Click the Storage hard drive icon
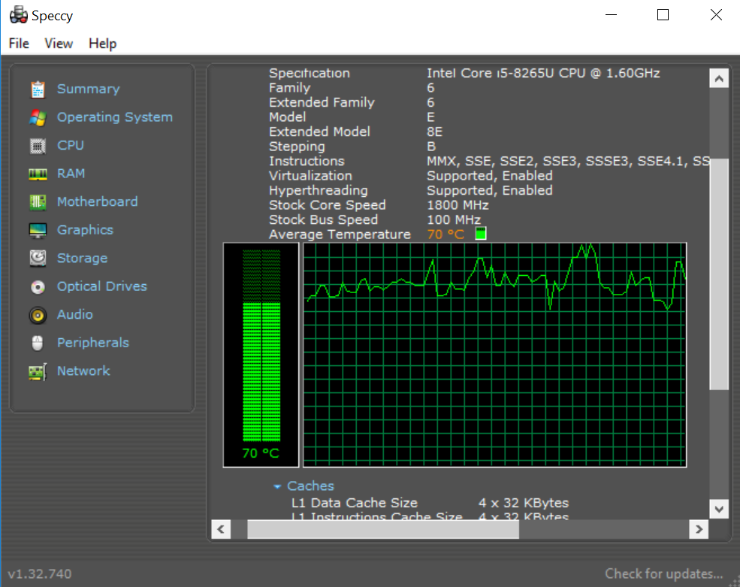 38,259
